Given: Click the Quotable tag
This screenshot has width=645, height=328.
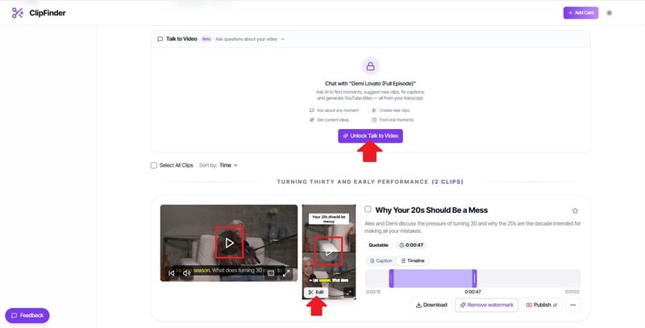Looking at the screenshot, I should 378,245.
